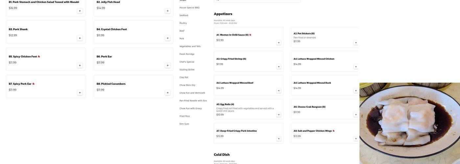The image size is (460, 164).
Task: Add B3 Pork Shank to cart
Action: (80, 38)
